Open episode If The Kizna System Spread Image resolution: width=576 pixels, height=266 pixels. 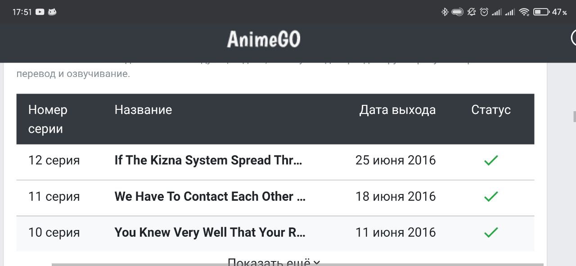(x=209, y=160)
